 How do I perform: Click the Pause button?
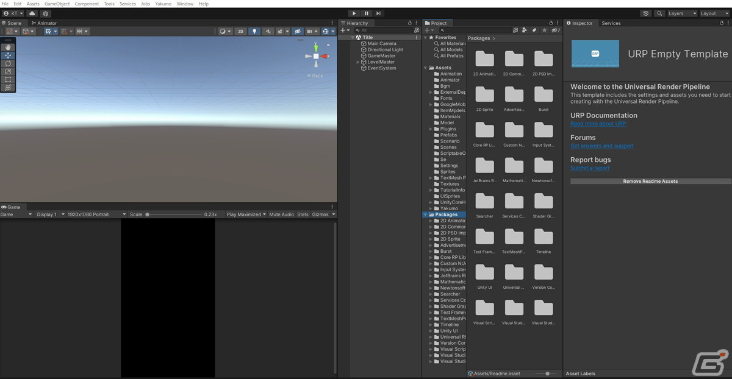tap(366, 13)
